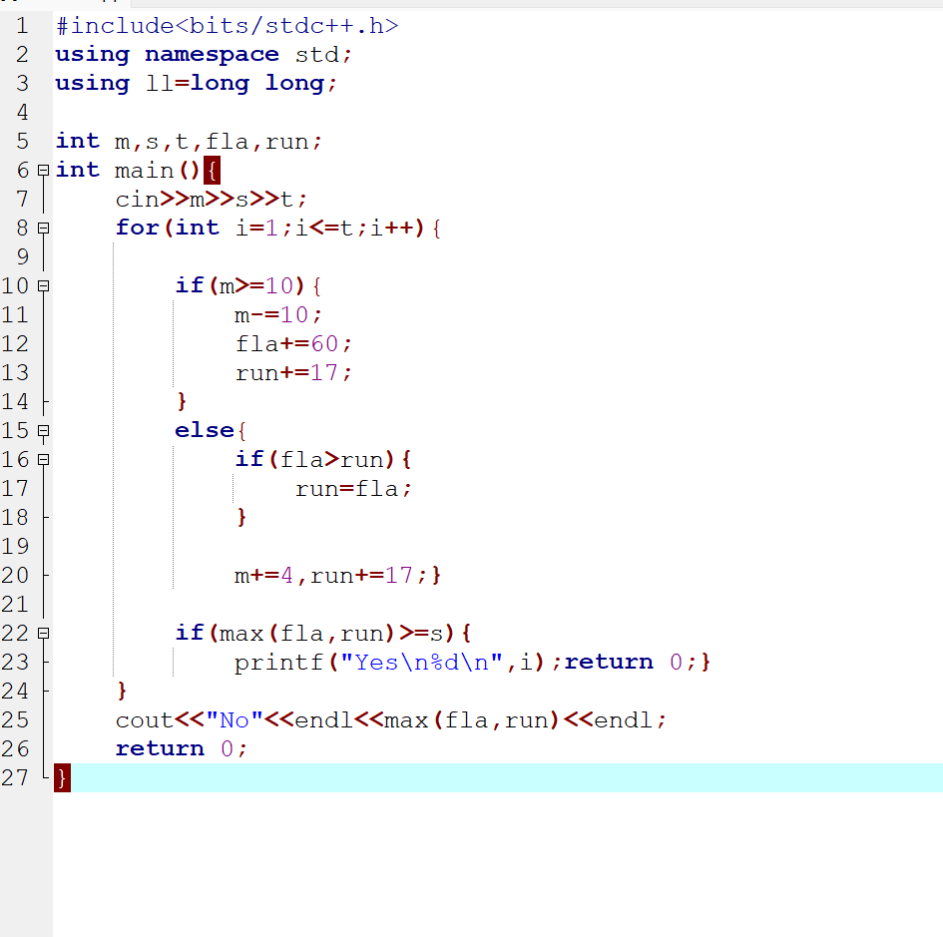Image resolution: width=943 pixels, height=937 pixels.
Task: Click the closing brace on line 14
Action: pos(182,402)
